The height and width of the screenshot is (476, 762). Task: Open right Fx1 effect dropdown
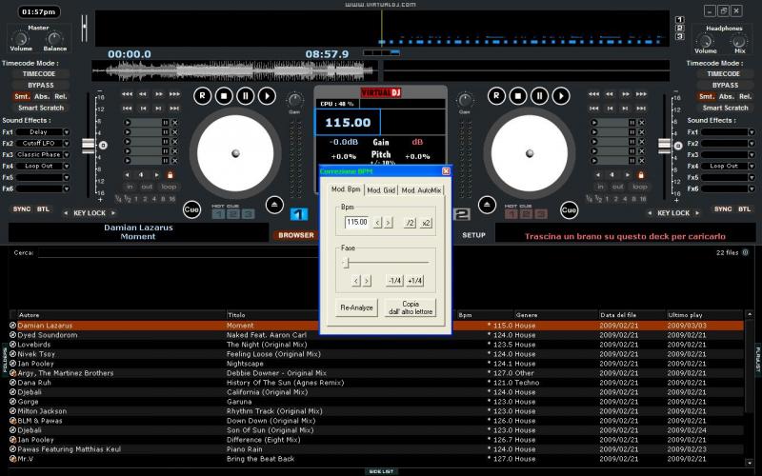click(752, 132)
